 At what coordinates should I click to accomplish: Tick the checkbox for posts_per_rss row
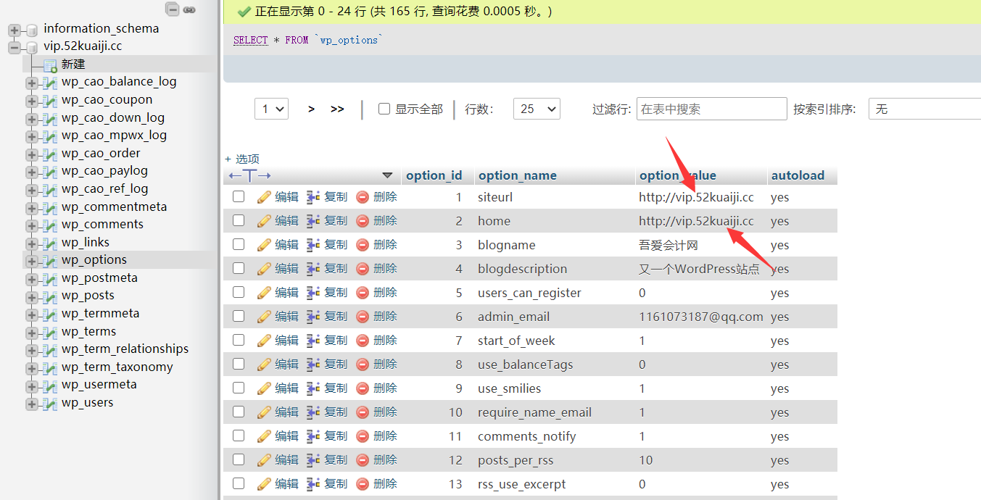pos(239,460)
